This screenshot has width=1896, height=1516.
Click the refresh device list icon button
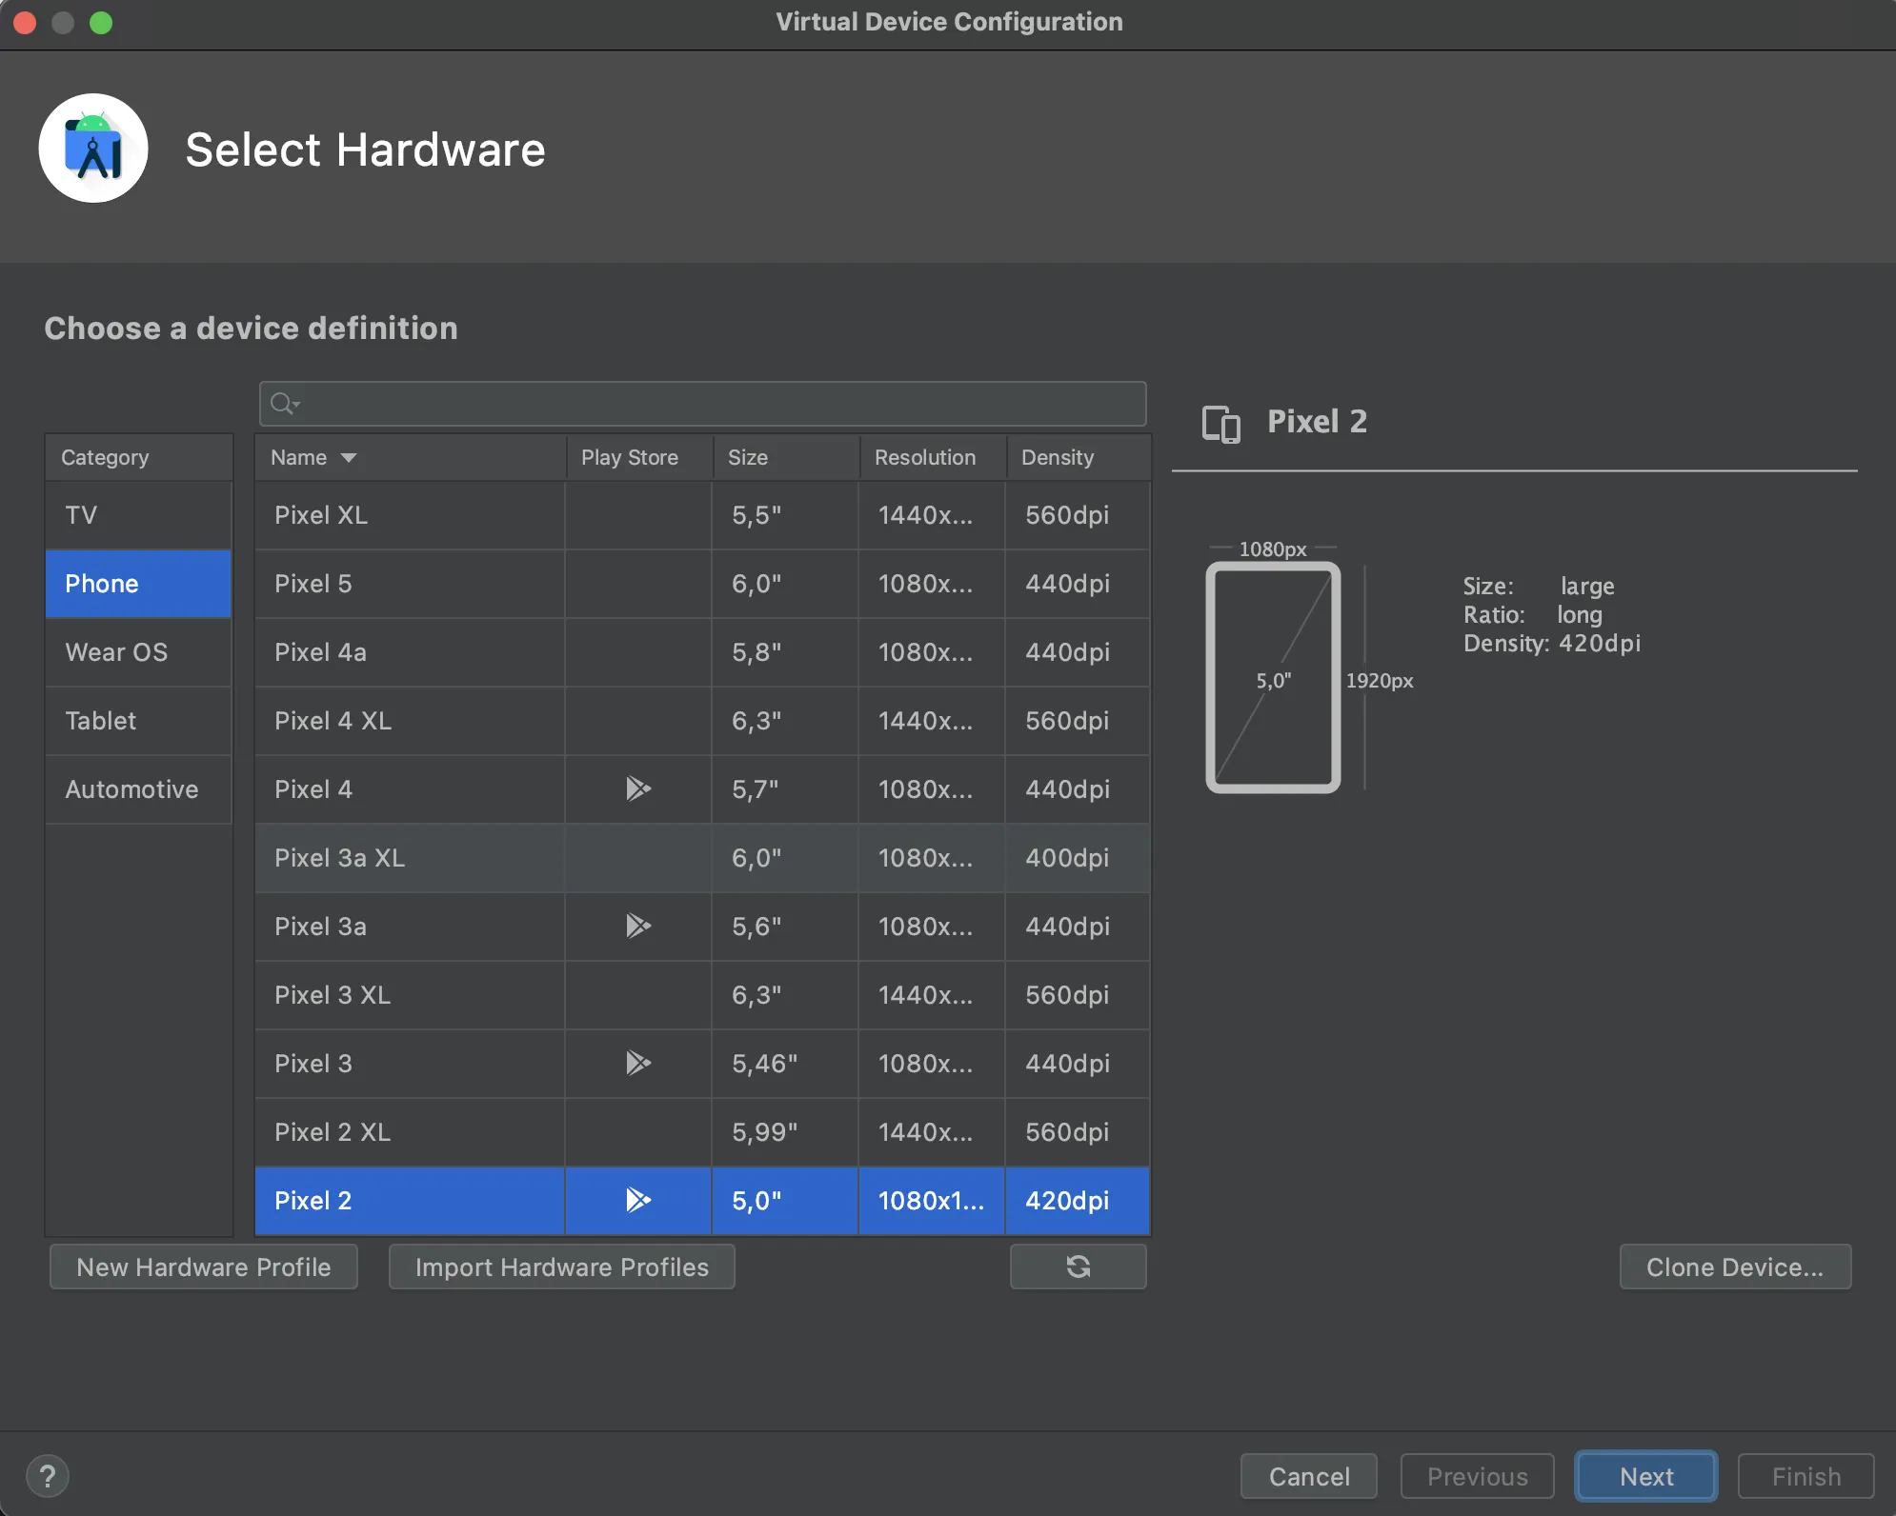point(1078,1267)
